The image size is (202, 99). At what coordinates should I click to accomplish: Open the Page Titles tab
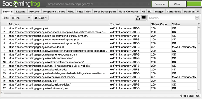coord(84,12)
